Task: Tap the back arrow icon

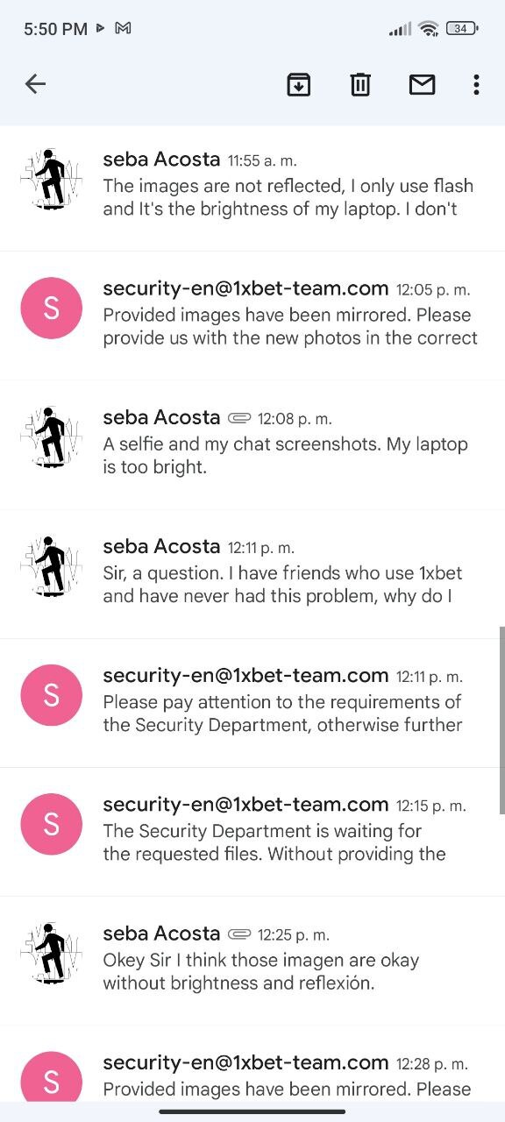Action: pos(35,84)
